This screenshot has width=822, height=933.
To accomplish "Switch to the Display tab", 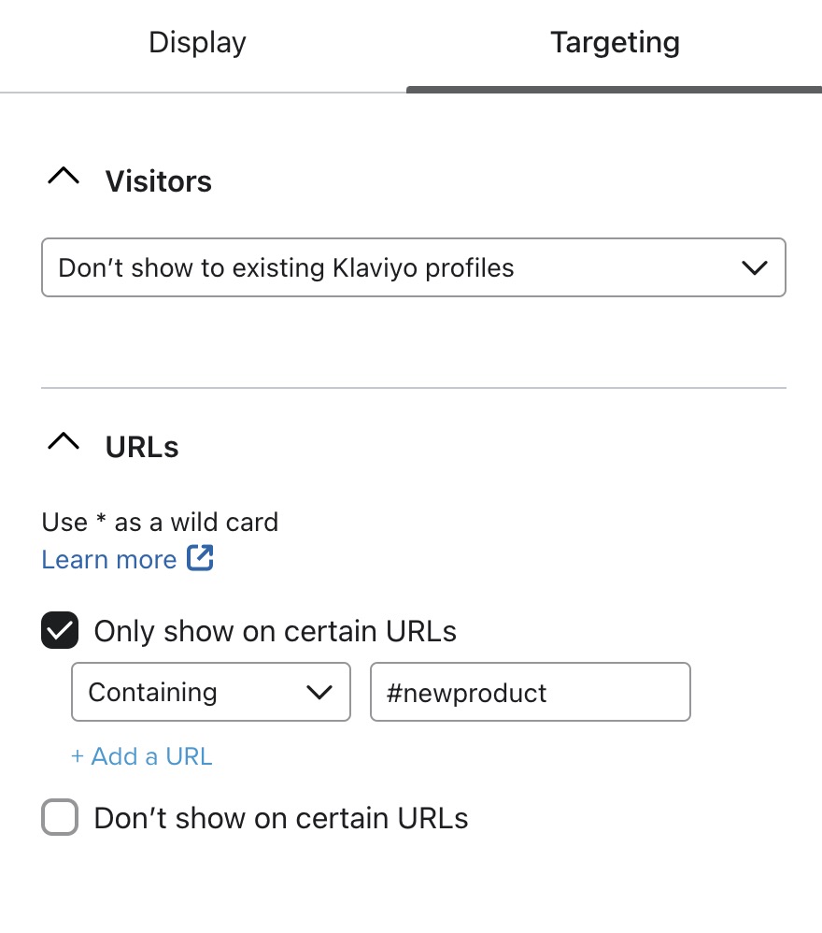I will pos(196,42).
